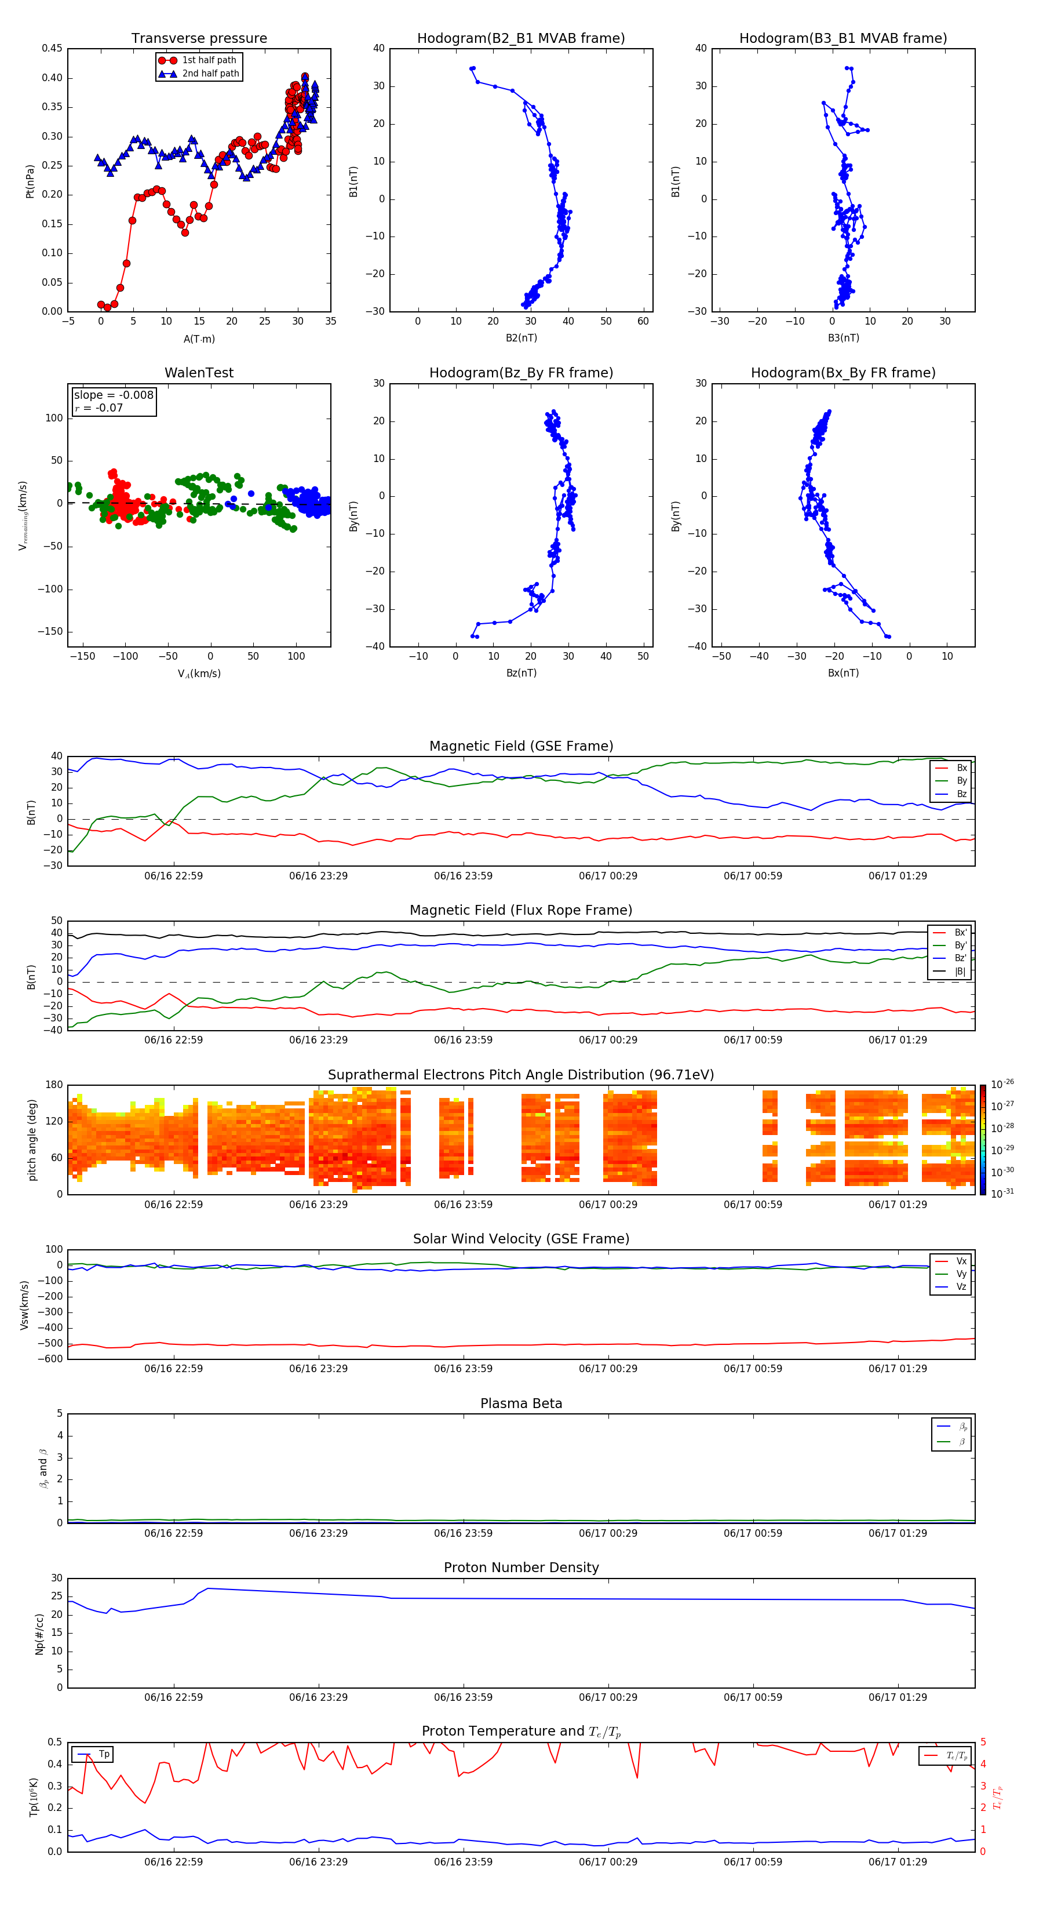The image size is (1043, 1913).
Task: Click the "A(T·m)" x-axis label
Action: pos(199,339)
